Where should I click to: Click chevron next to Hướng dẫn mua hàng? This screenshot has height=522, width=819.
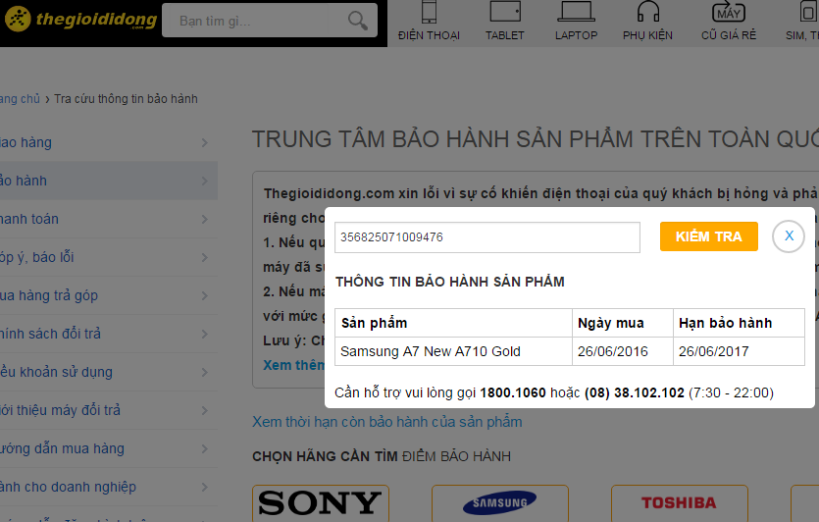[205, 448]
